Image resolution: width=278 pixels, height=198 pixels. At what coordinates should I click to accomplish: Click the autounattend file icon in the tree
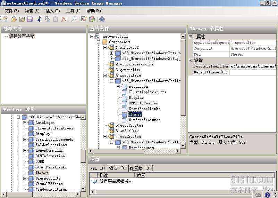tap(98, 36)
